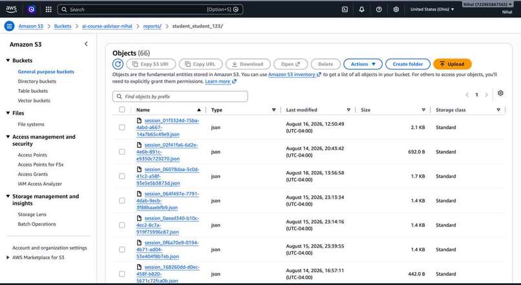Sort by the Type column
The image size is (521, 285).
click(274, 110)
